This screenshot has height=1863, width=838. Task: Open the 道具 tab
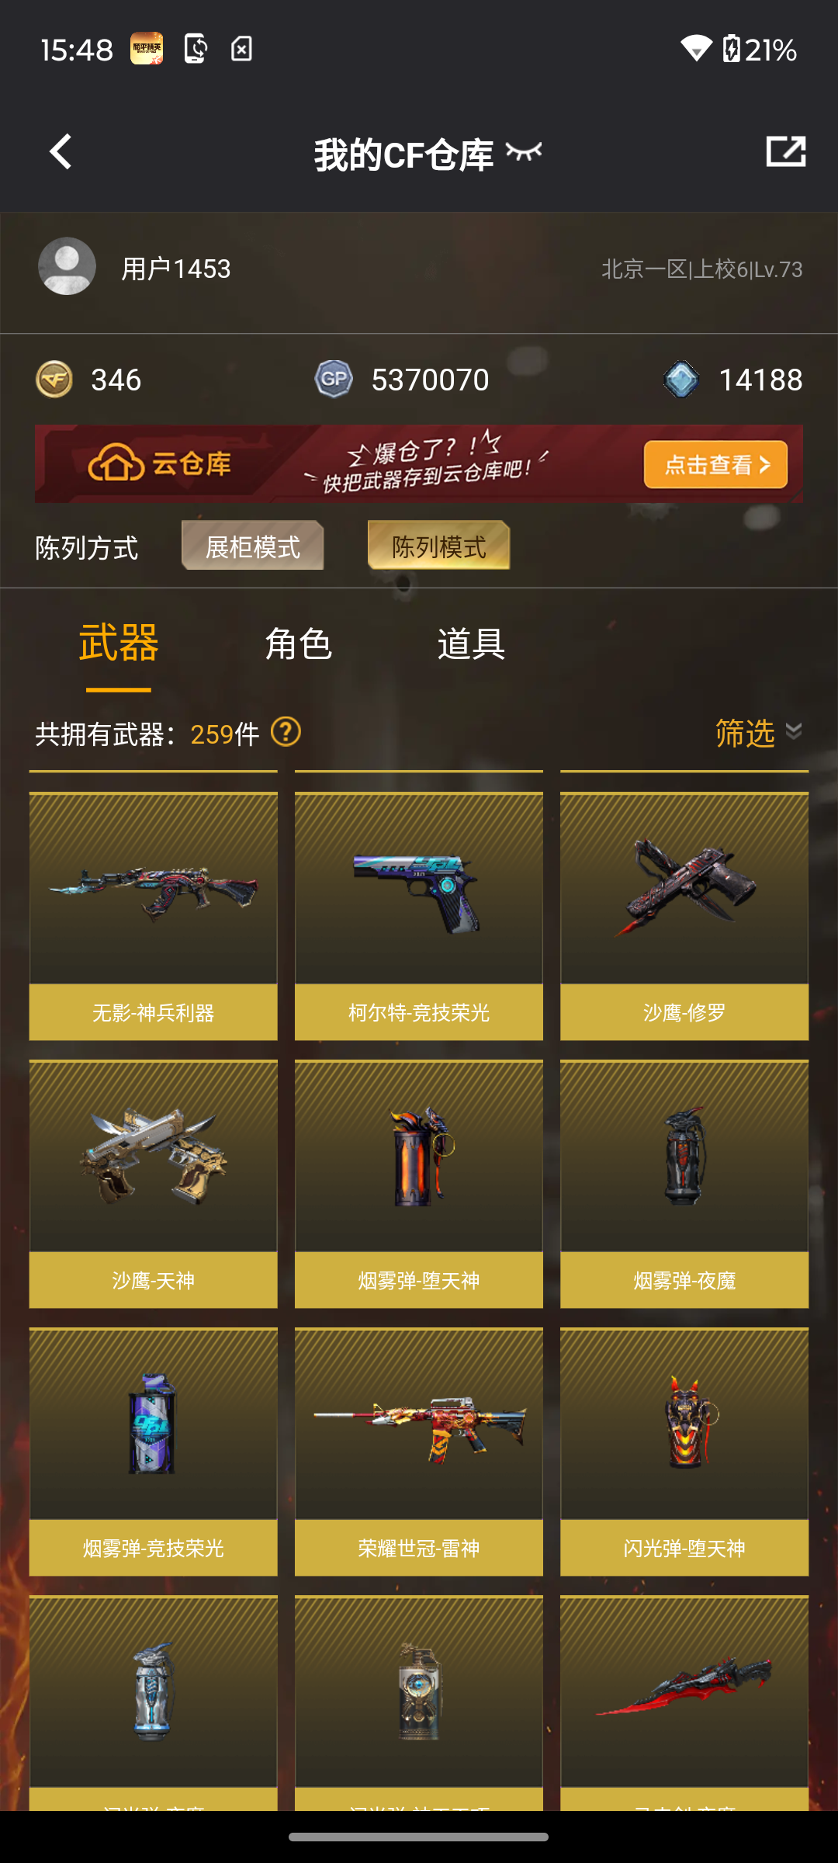pos(471,644)
